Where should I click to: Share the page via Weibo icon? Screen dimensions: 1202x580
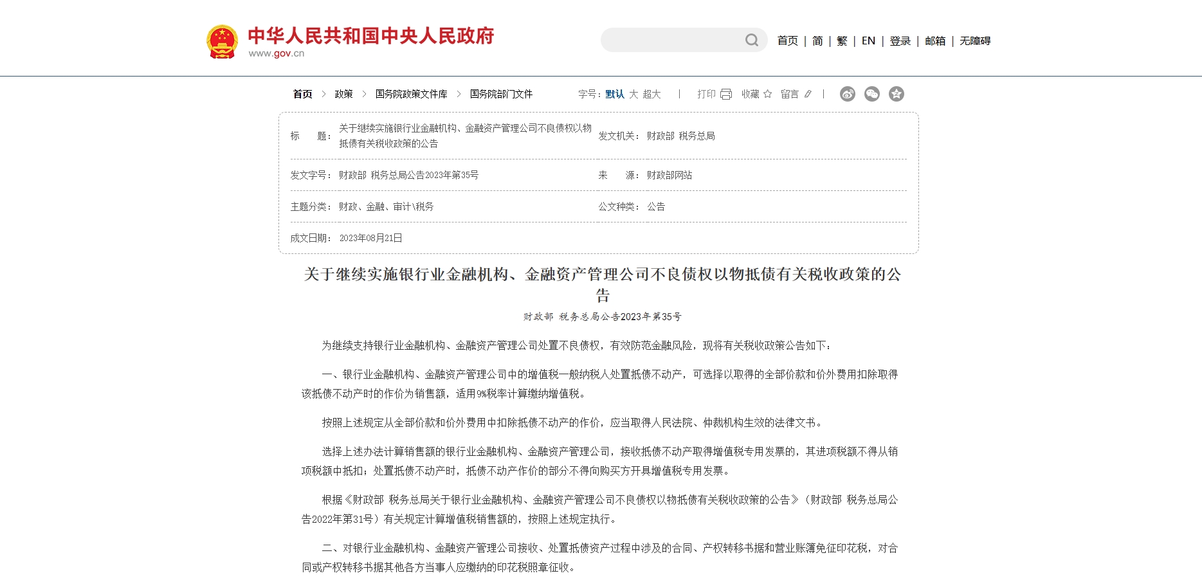point(848,94)
